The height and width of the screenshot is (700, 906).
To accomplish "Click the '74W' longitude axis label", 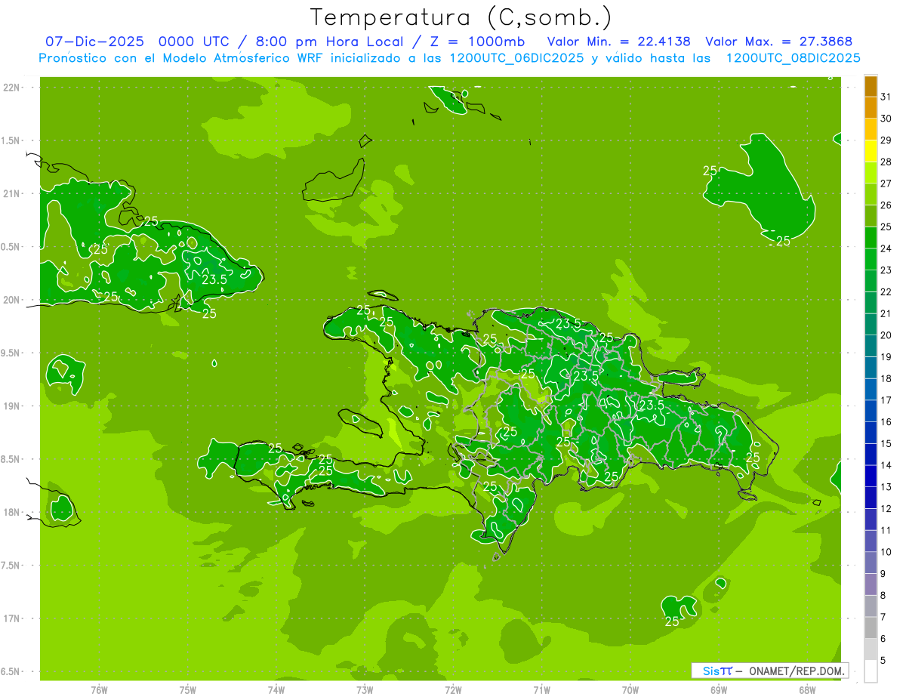I will (x=276, y=690).
